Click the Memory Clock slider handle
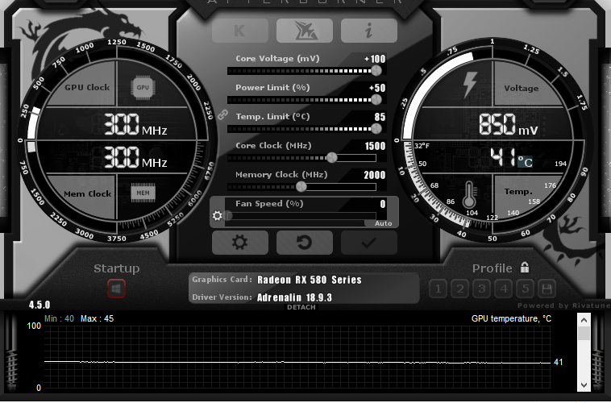The width and height of the screenshot is (611, 403). [301, 187]
